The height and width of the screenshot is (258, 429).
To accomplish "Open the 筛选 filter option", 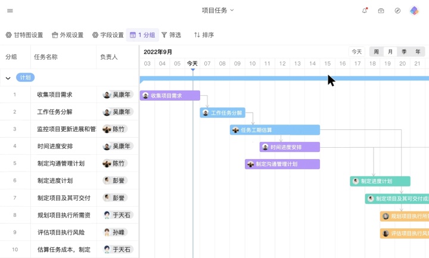I will 171,35.
